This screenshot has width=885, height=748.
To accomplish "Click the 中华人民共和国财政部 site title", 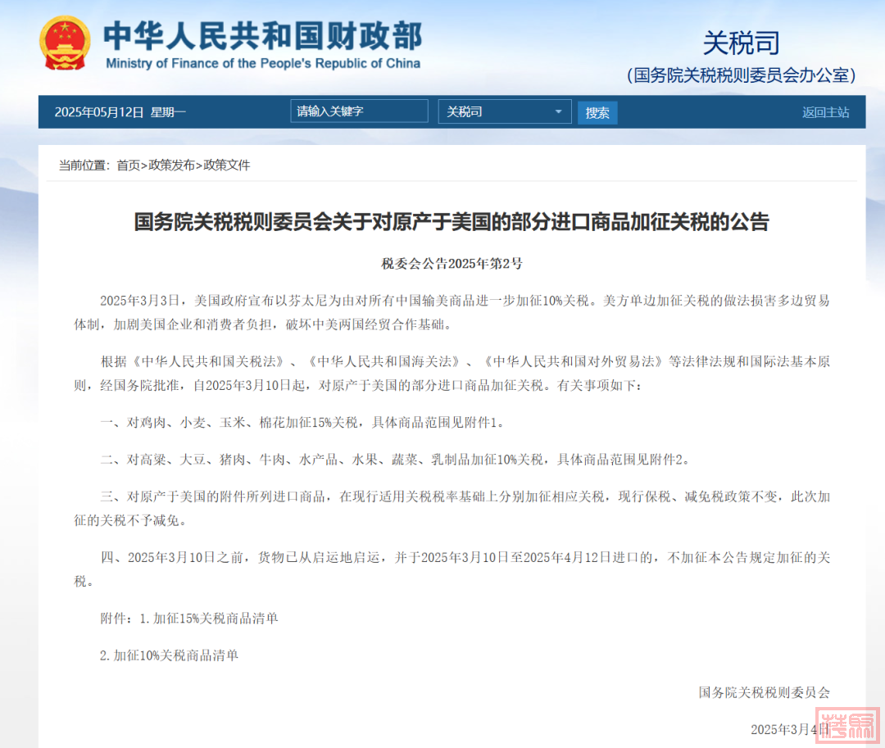I will coord(262,35).
